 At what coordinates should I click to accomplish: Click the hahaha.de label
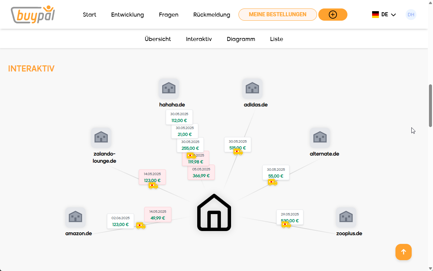click(x=172, y=105)
